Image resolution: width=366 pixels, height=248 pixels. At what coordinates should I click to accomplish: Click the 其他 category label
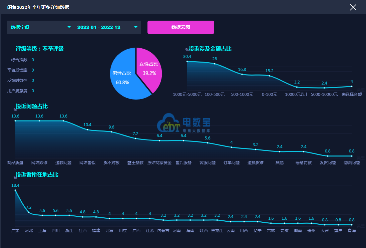tap(280, 162)
